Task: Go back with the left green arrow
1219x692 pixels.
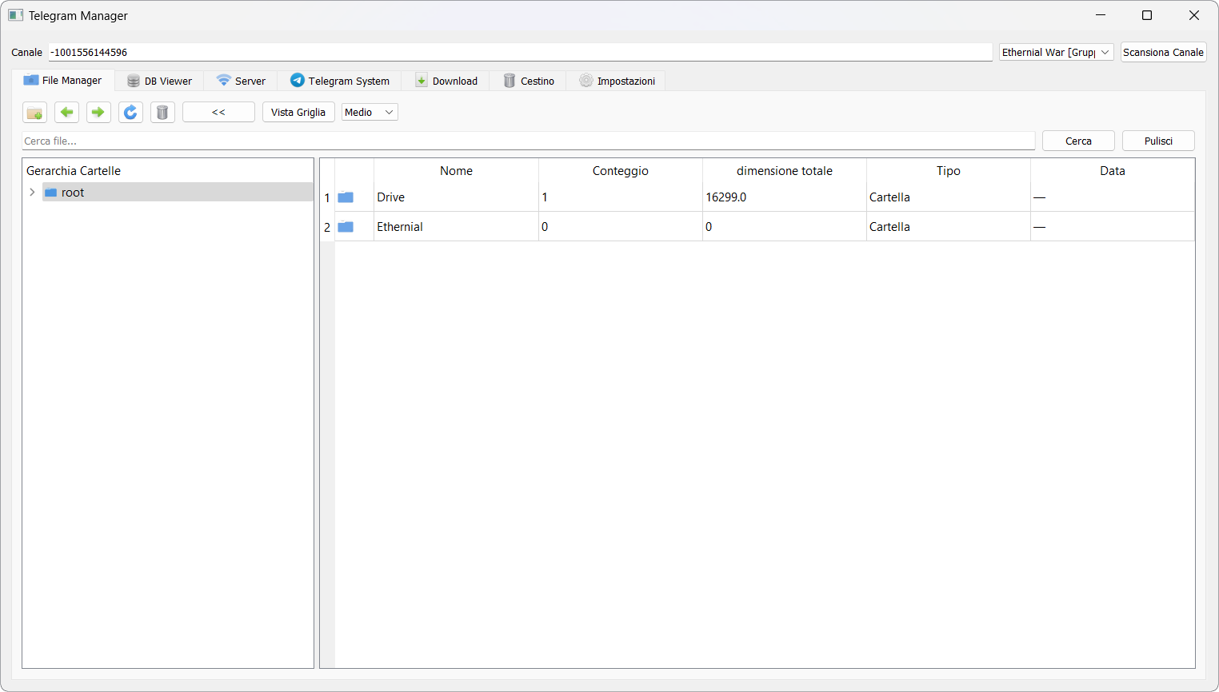Action: tap(66, 113)
